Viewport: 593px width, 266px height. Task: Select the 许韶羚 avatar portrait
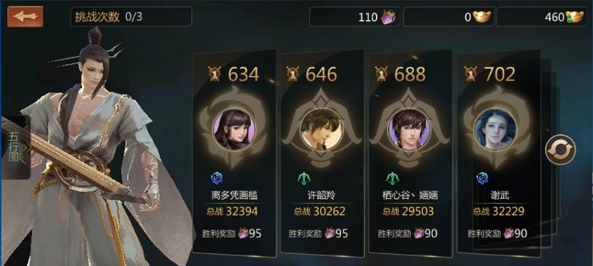click(321, 130)
